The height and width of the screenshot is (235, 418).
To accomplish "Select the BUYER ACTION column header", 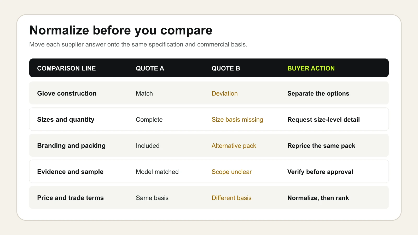I will tap(311, 68).
